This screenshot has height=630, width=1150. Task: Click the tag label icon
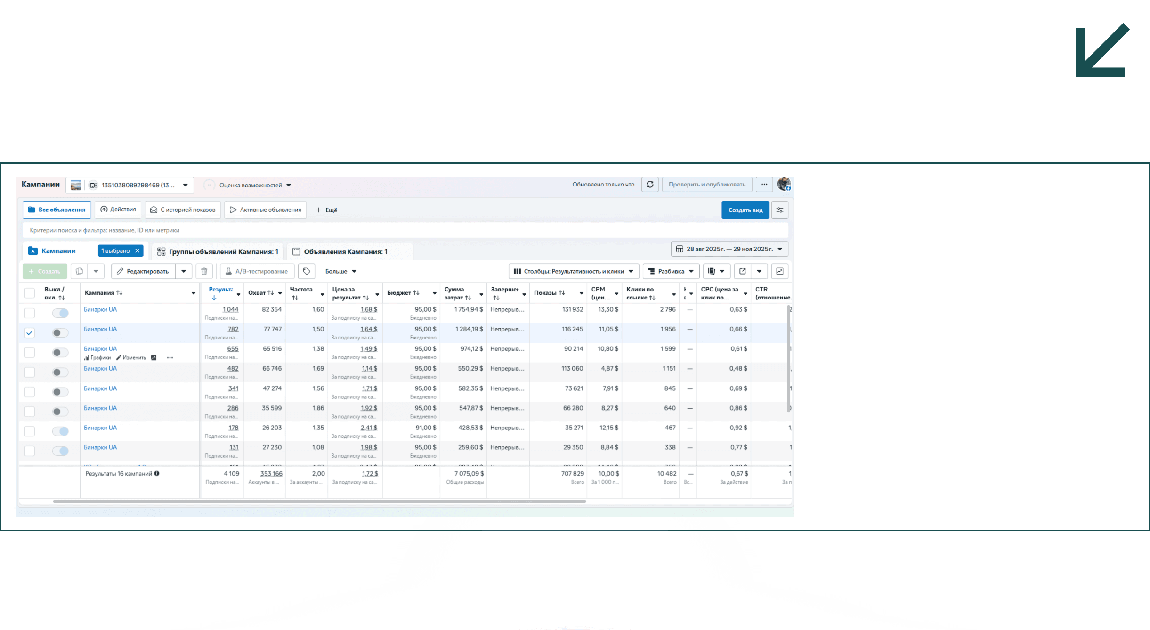(307, 271)
